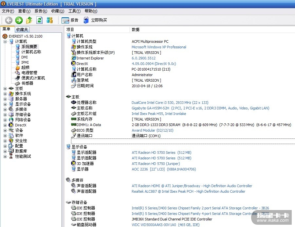Open the Gigabyte GA-H55M-S2H motherboard link
The image size is (295, 227).
tap(200, 108)
